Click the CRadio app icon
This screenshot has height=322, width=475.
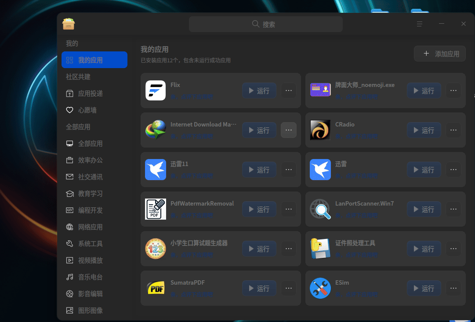click(320, 130)
